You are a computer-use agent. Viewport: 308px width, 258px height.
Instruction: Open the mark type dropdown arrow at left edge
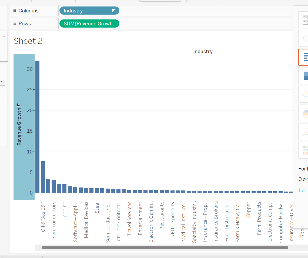click(2, 82)
